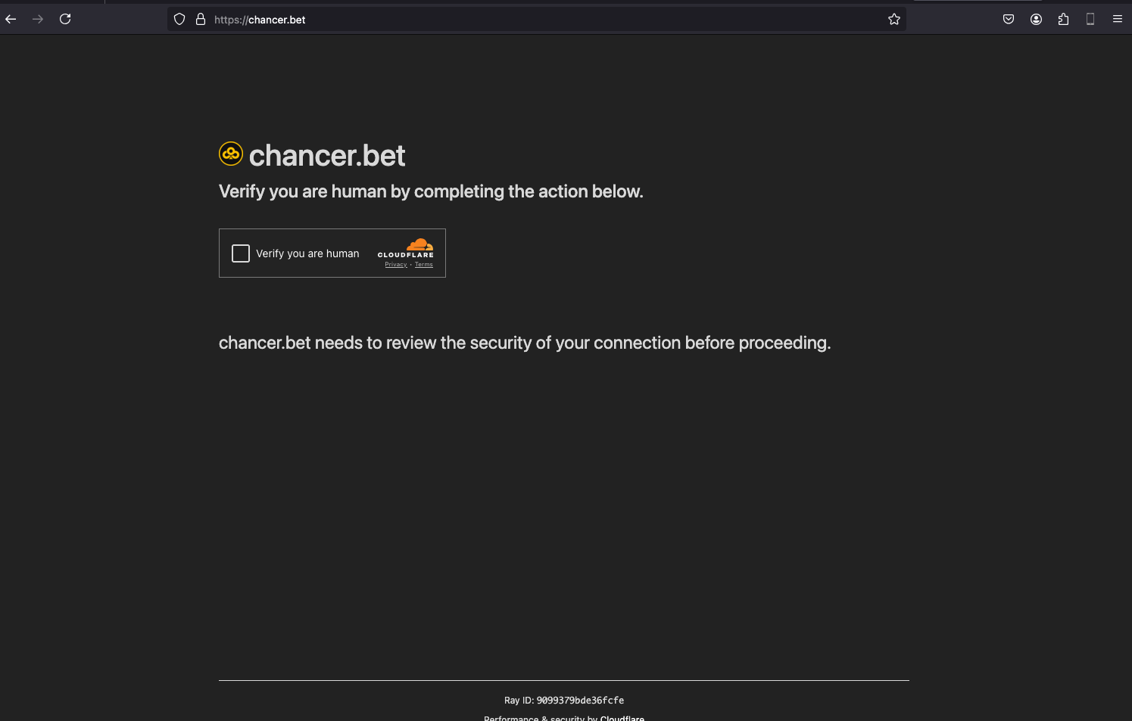Click the forward navigation arrow
This screenshot has height=721, width=1132.
pyautogui.click(x=38, y=19)
